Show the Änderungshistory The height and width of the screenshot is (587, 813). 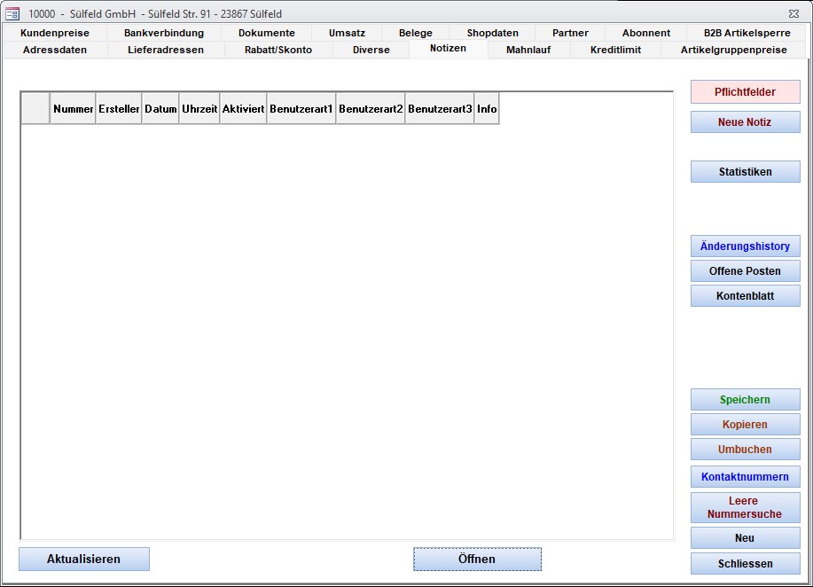(745, 247)
